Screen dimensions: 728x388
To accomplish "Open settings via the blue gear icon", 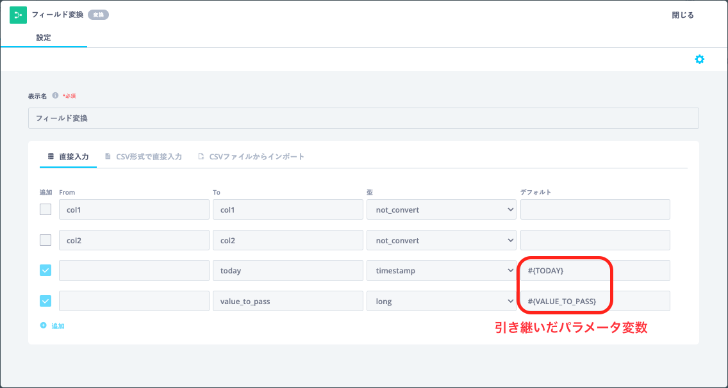I will point(699,60).
